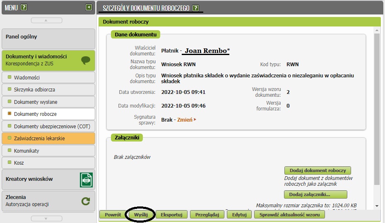Screen dimensions: 385x223
Task: Click the green form icon in Kreatory wniosków
Action: (x=86, y=180)
